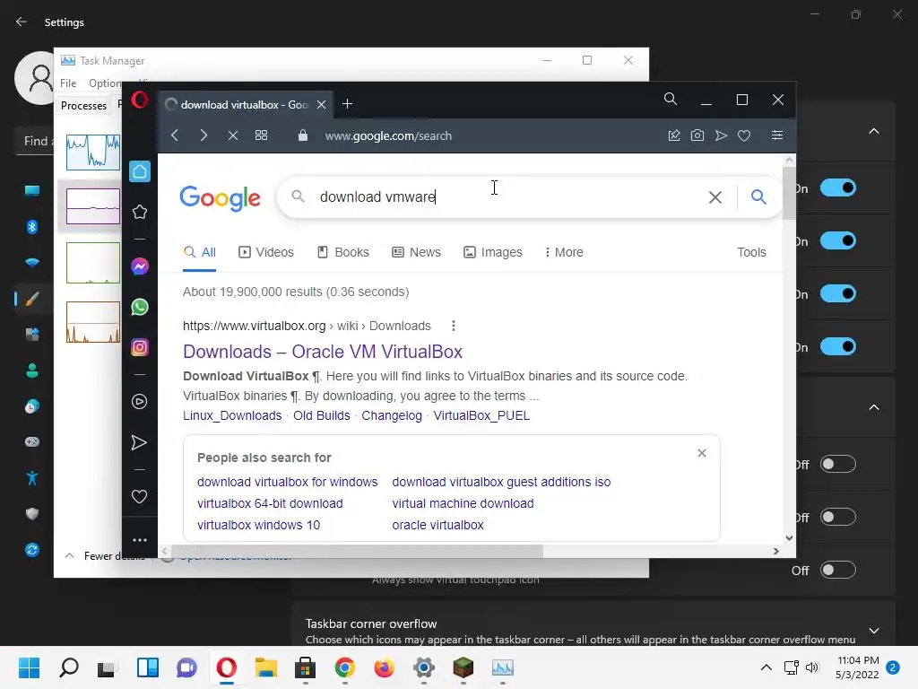
Task: Expand Taskbar corner overflow section
Action: [x=873, y=631]
